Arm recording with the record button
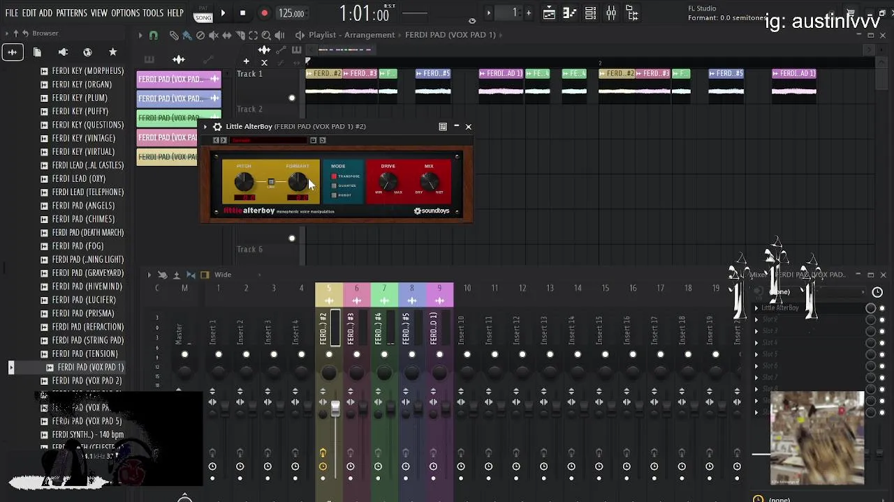 click(x=264, y=13)
